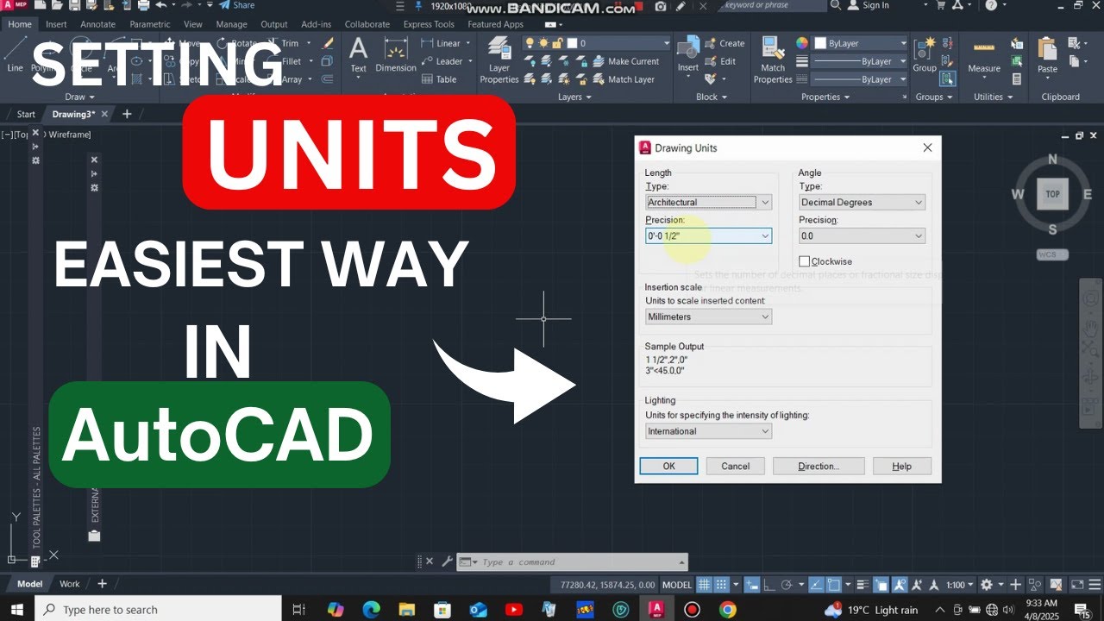Image resolution: width=1104 pixels, height=621 pixels.
Task: Click the command line wrench customize icon
Action: [447, 561]
